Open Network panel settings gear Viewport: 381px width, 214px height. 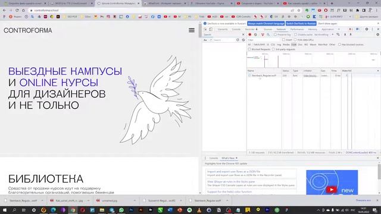(377, 34)
